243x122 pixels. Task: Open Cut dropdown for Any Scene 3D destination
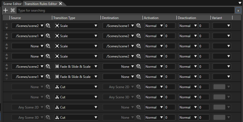[76, 97]
